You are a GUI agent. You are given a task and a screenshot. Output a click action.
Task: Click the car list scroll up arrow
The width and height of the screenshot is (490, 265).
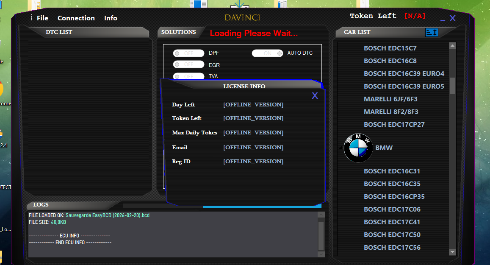click(452, 46)
